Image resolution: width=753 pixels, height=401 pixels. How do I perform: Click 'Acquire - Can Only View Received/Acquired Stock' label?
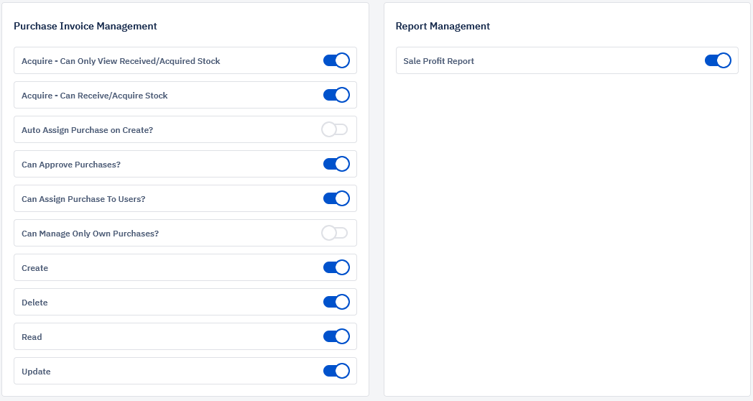(x=121, y=61)
